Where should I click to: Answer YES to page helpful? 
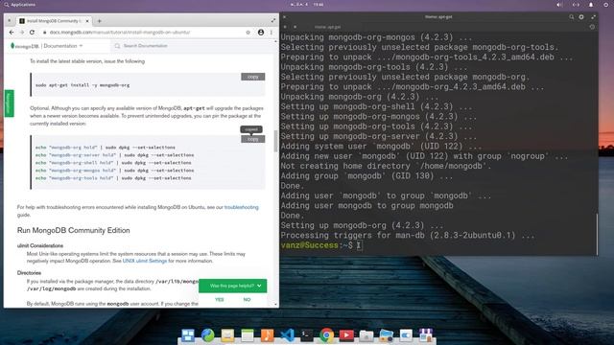click(220, 300)
